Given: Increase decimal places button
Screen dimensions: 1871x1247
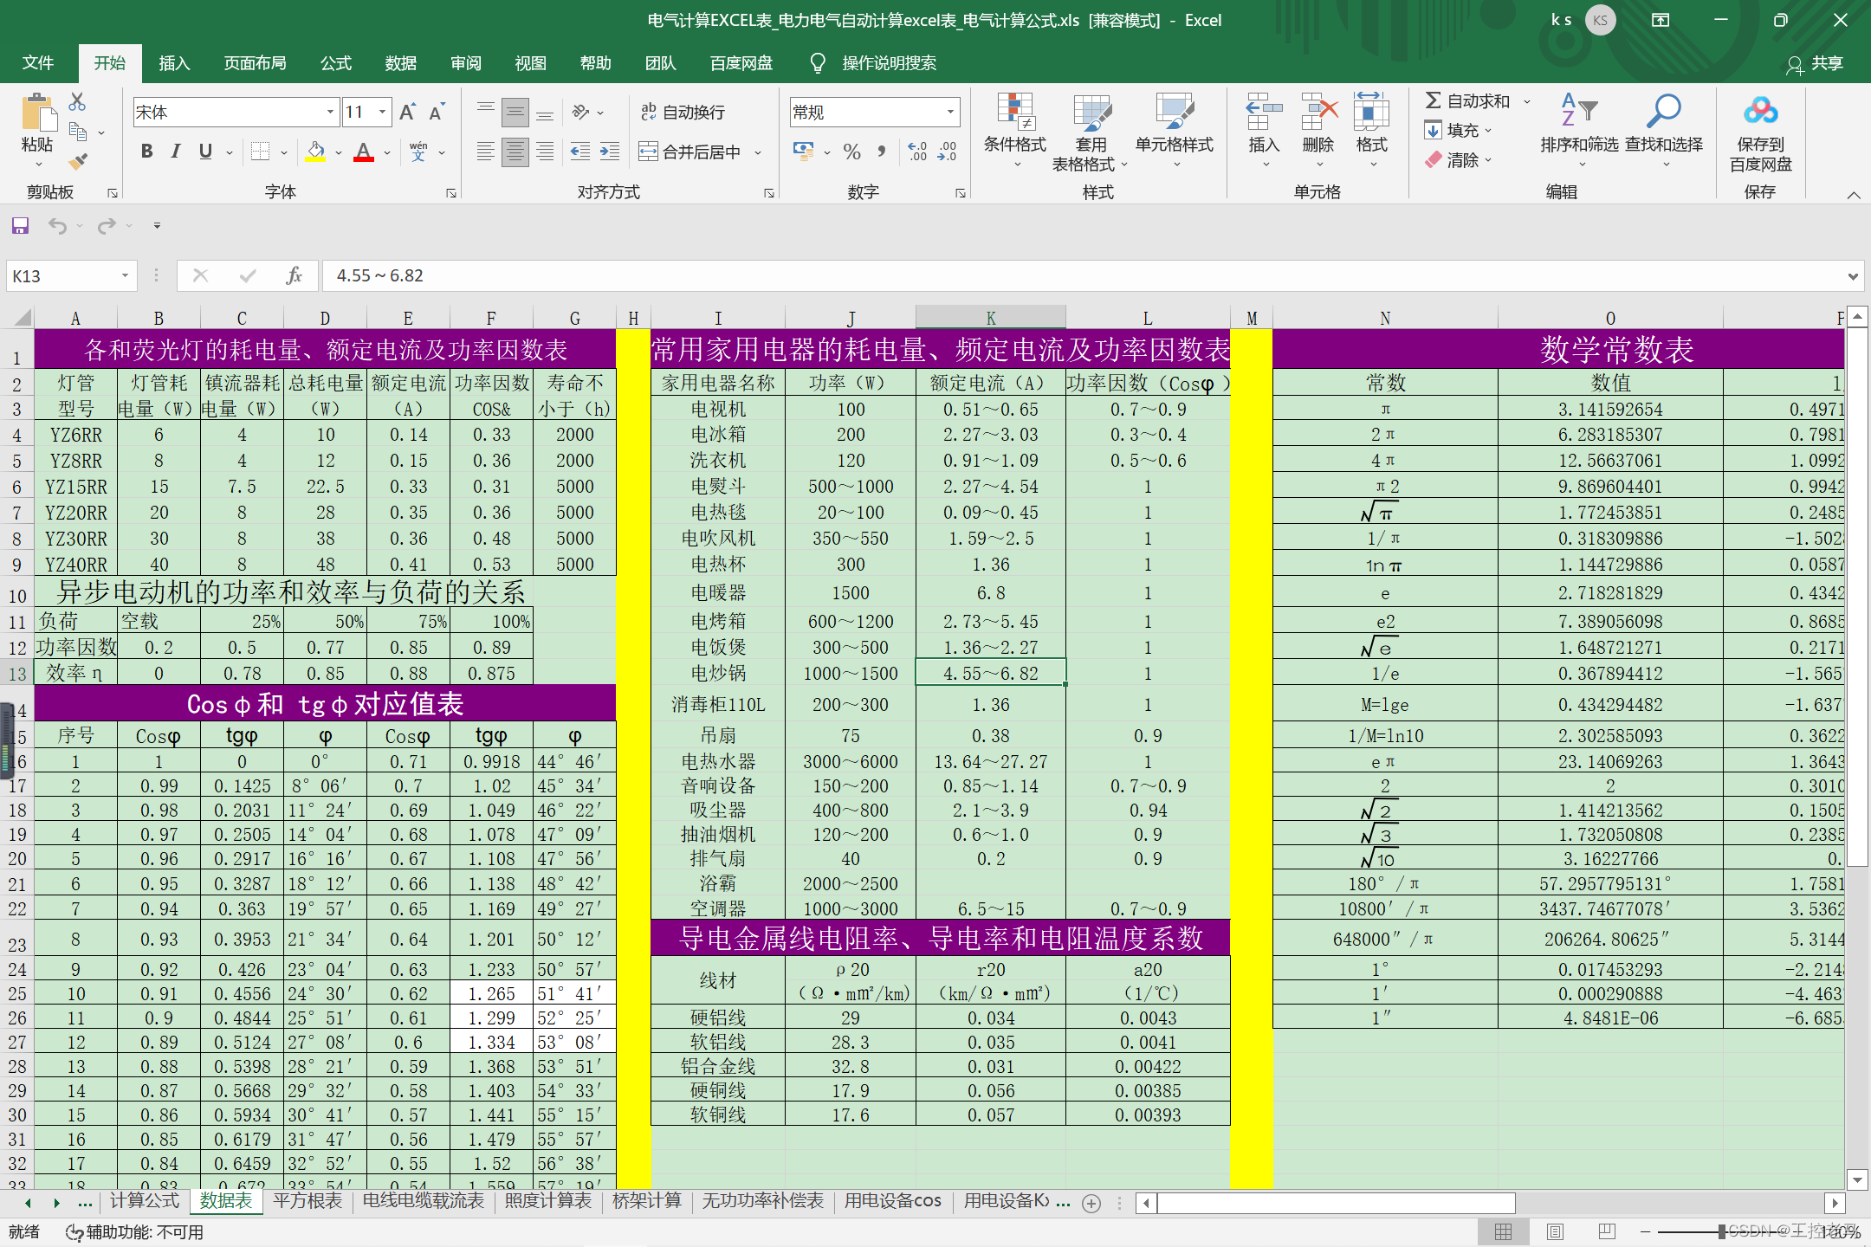Looking at the screenshot, I should pos(917,152).
